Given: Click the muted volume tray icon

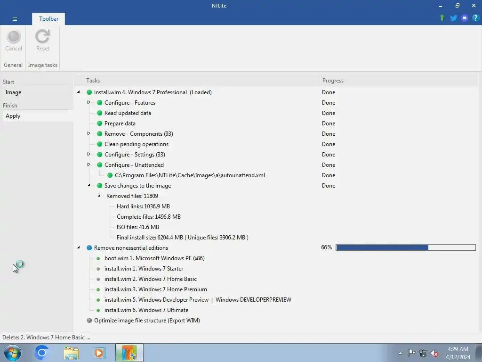Looking at the screenshot, I should pos(434,353).
